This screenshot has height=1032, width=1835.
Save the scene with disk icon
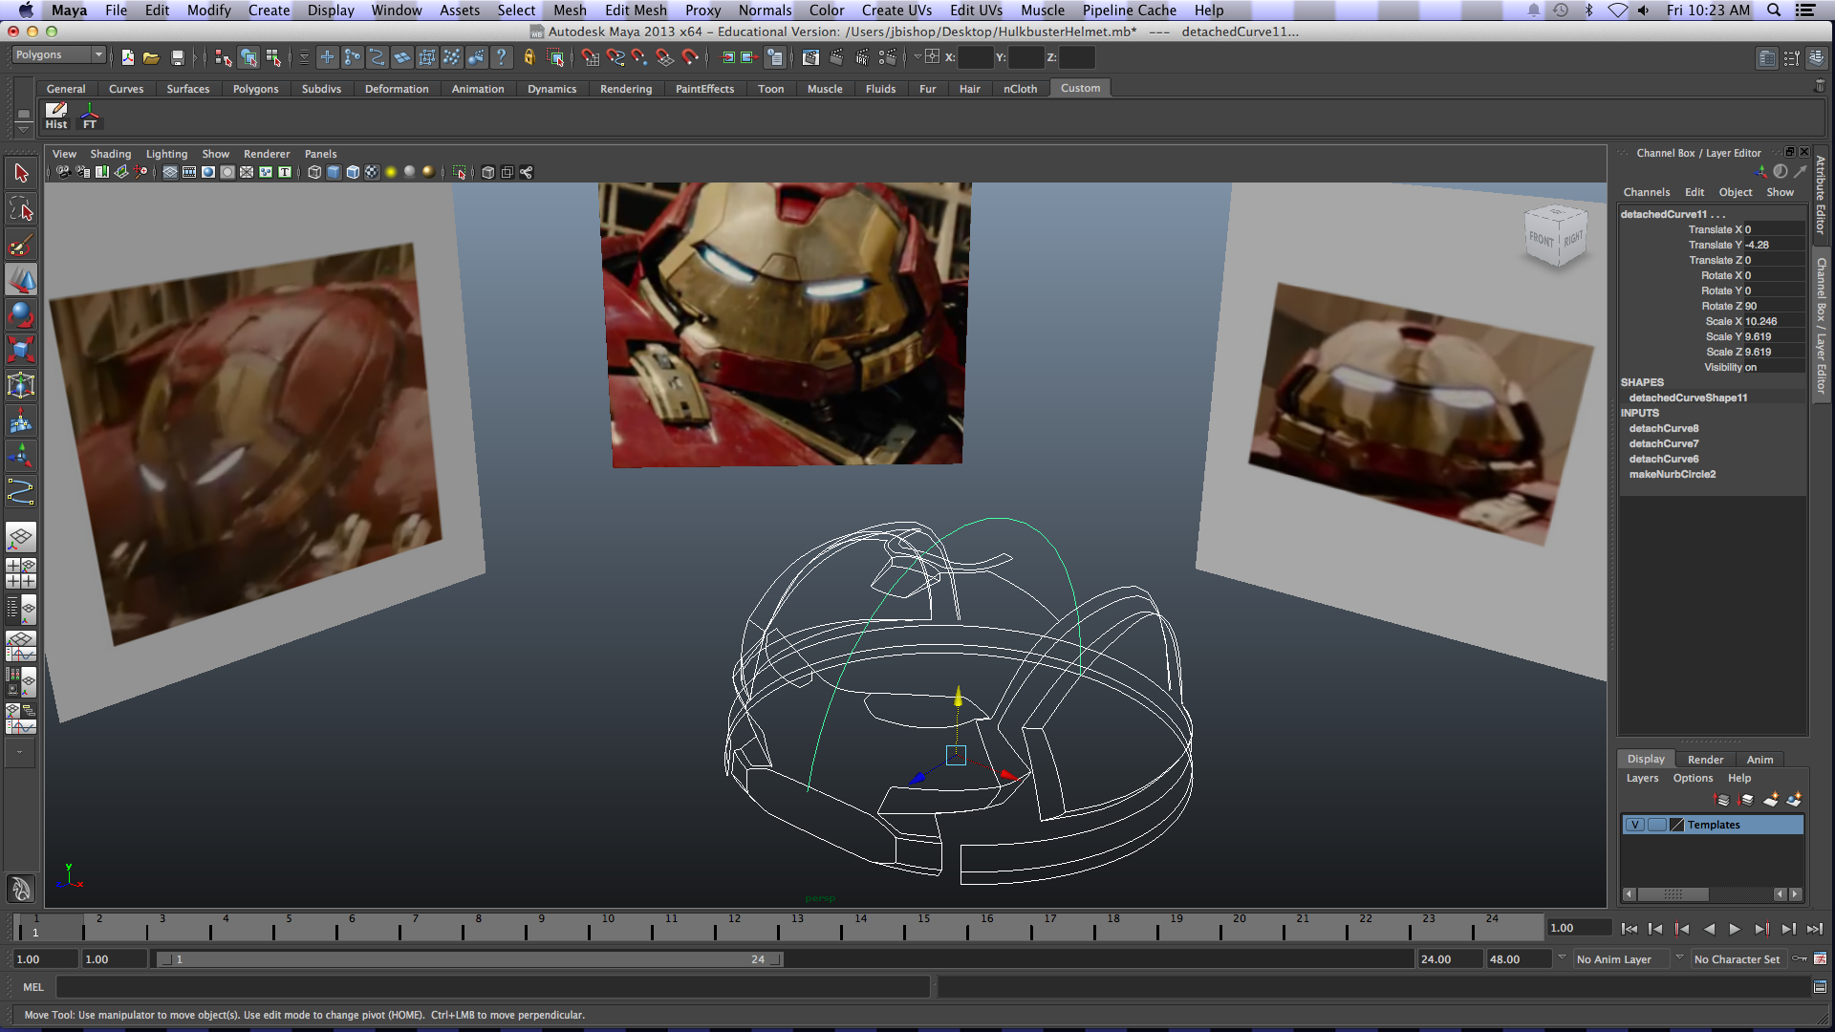177,57
